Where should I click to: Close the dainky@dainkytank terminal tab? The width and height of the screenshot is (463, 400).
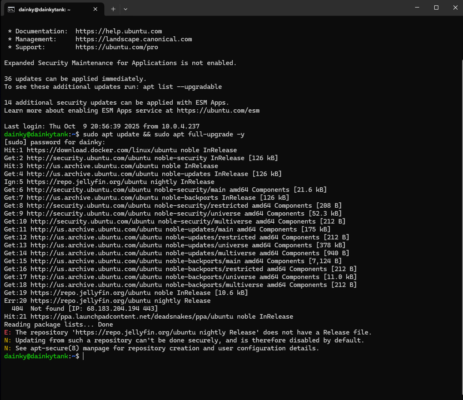pos(95,9)
